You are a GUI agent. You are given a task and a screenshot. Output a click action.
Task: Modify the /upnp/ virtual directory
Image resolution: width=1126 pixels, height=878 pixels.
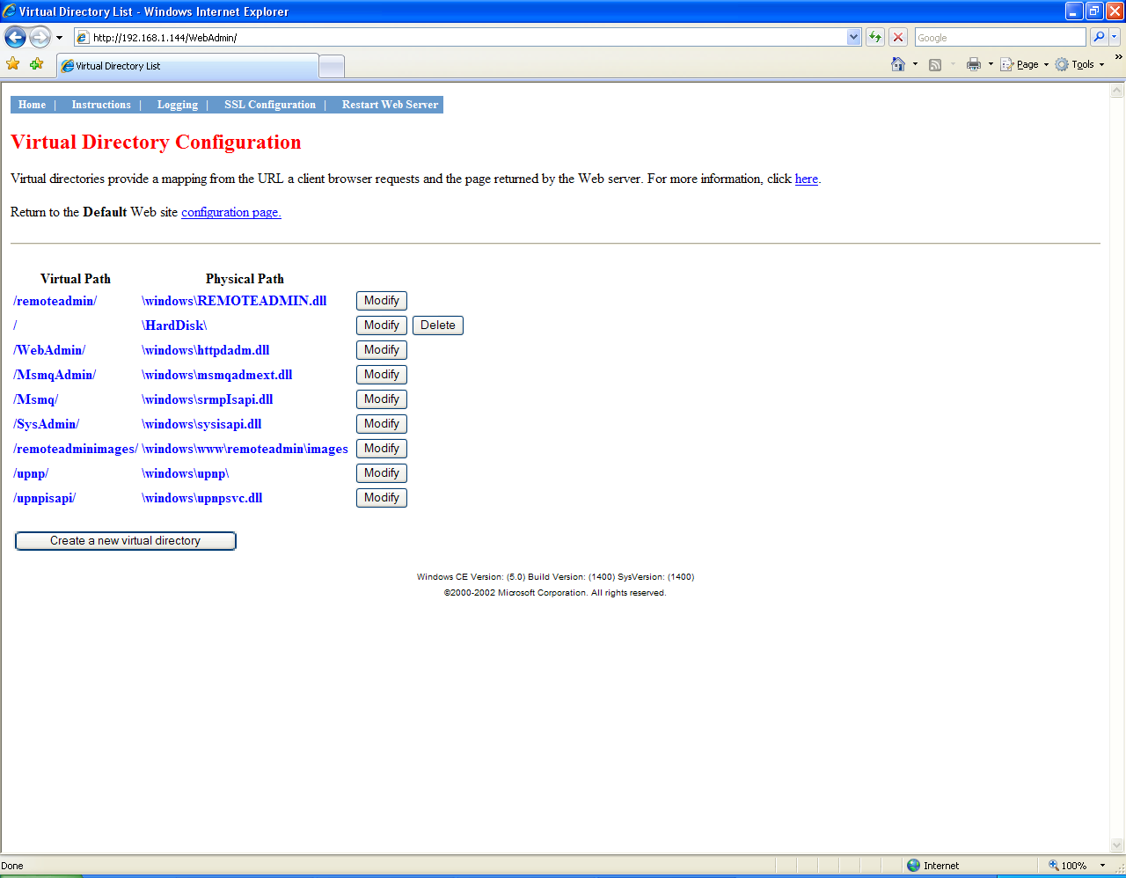click(x=382, y=473)
